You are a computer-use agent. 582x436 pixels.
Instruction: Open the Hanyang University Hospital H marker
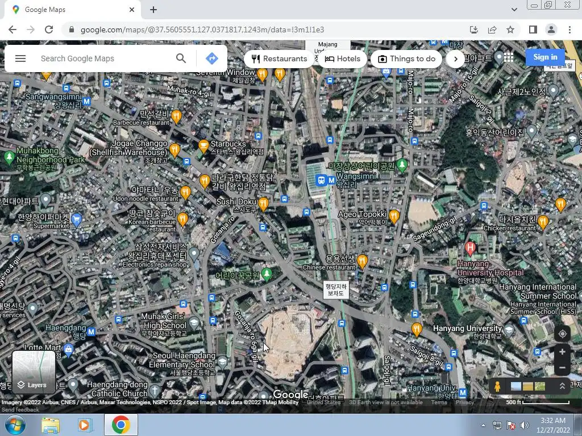coord(470,249)
